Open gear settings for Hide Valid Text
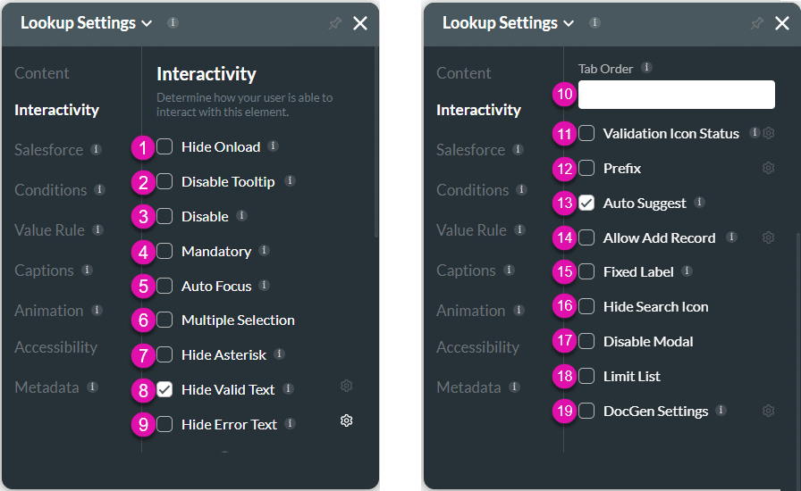801x491 pixels. (x=347, y=386)
